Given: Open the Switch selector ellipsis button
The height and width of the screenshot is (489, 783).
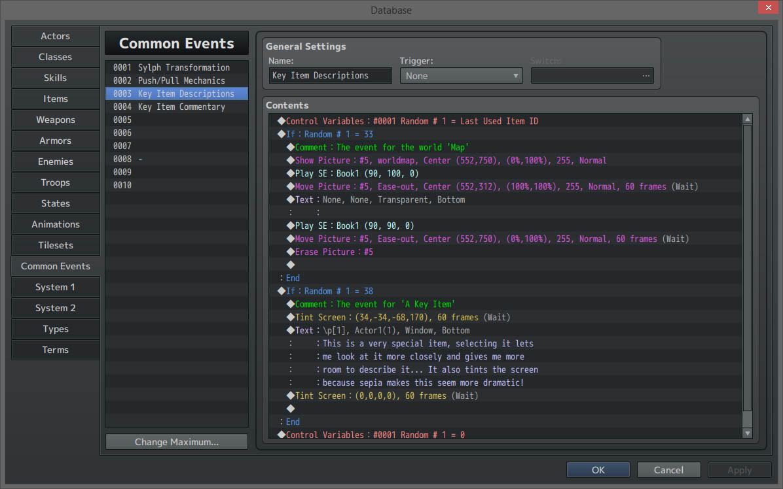Looking at the screenshot, I should (646, 76).
